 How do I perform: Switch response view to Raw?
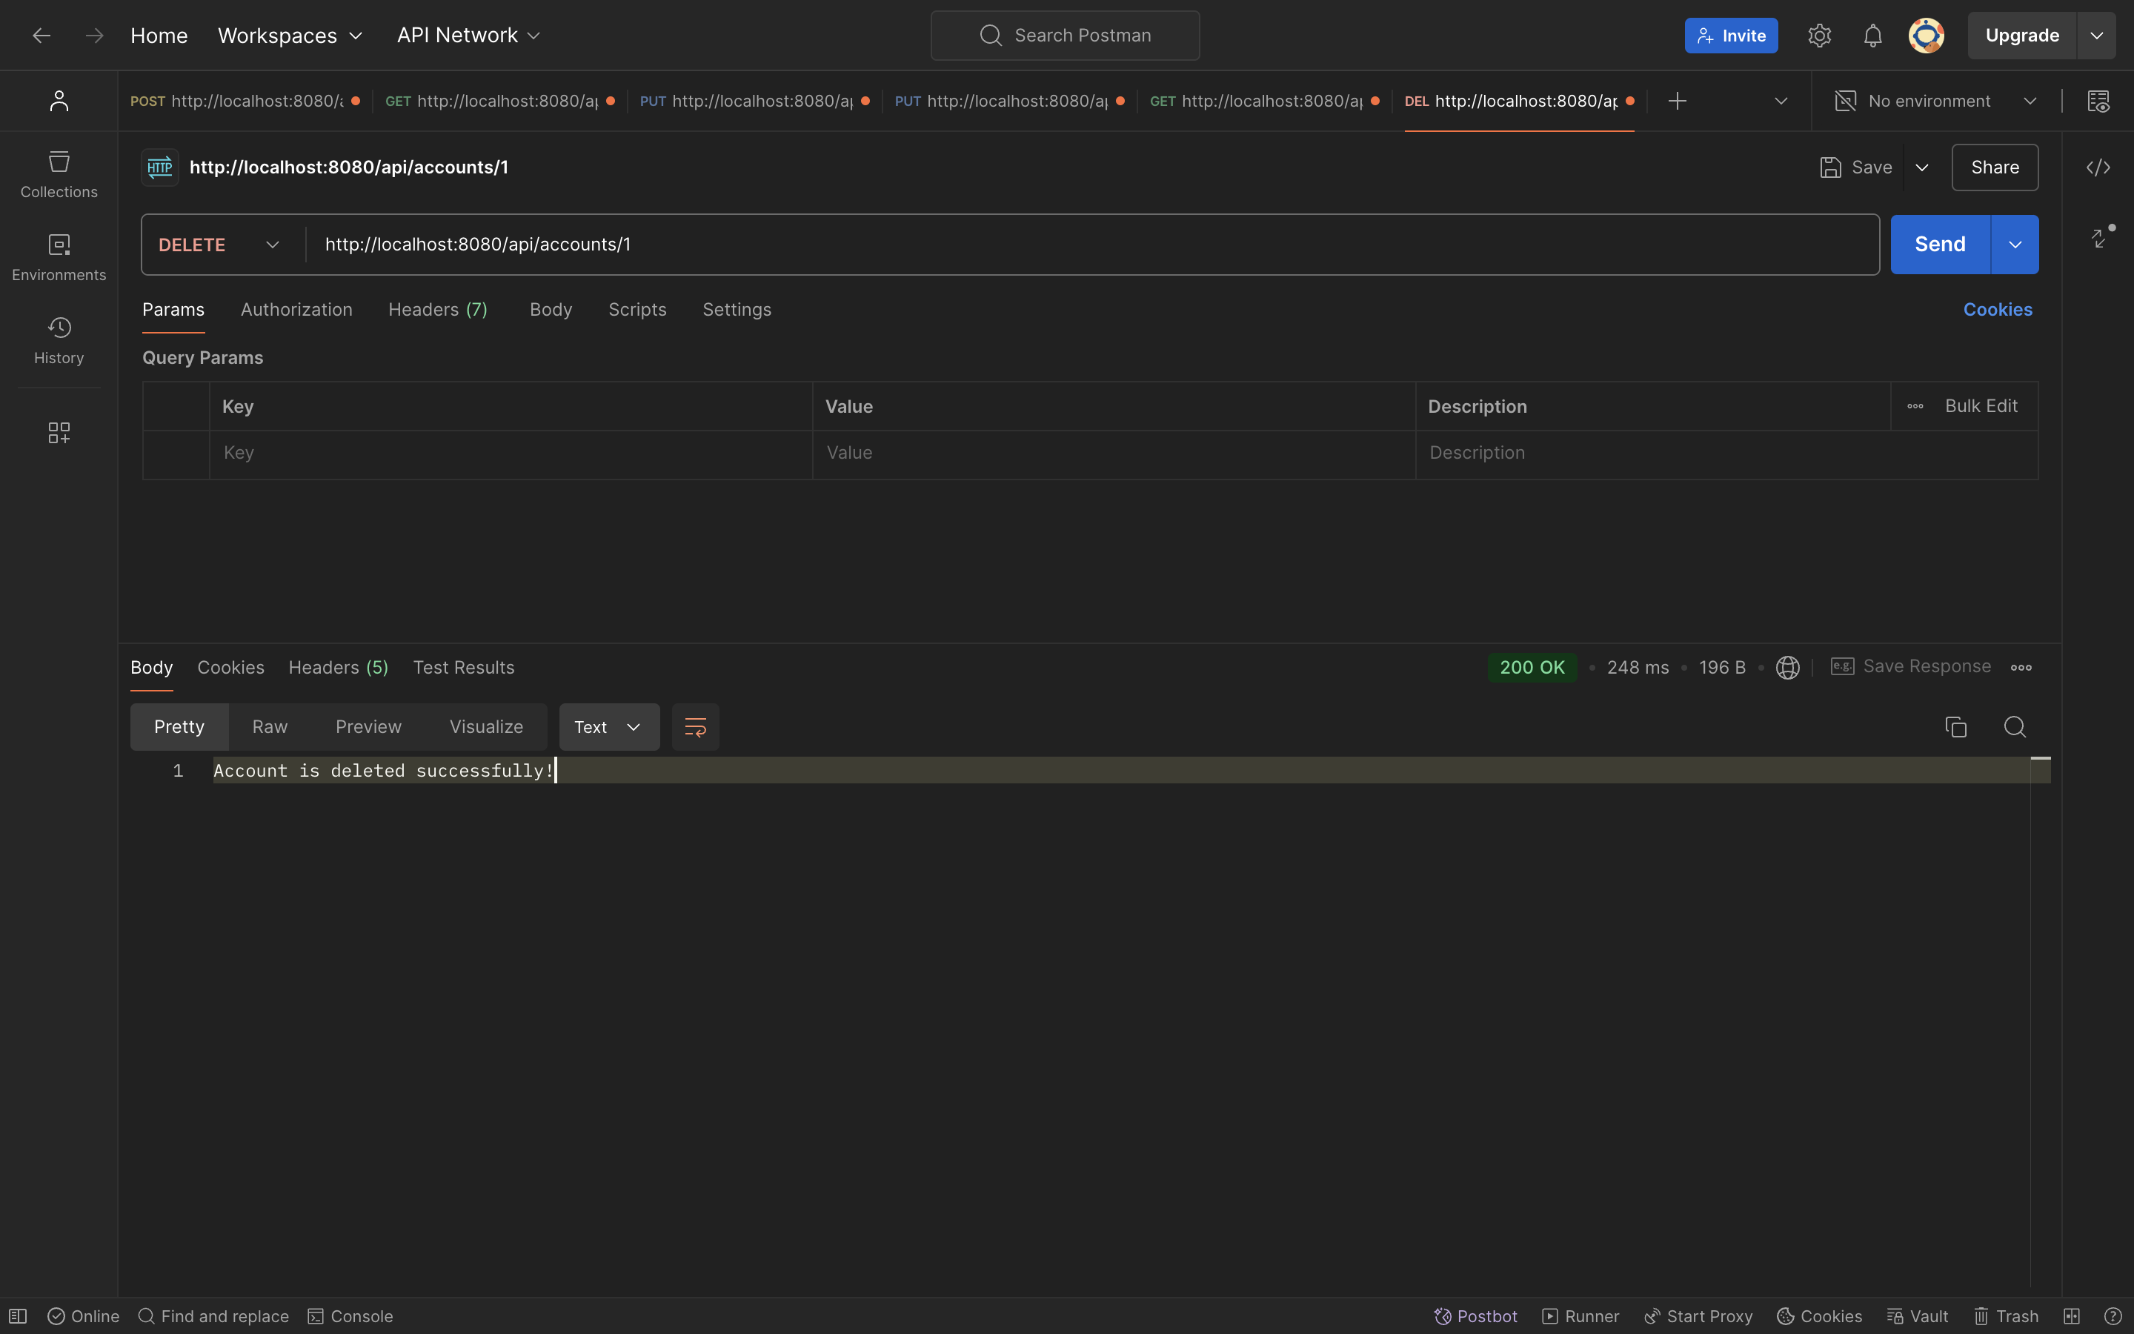(x=270, y=727)
